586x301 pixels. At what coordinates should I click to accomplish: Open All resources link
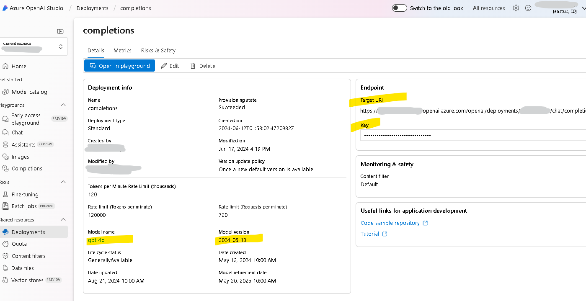coord(489,8)
